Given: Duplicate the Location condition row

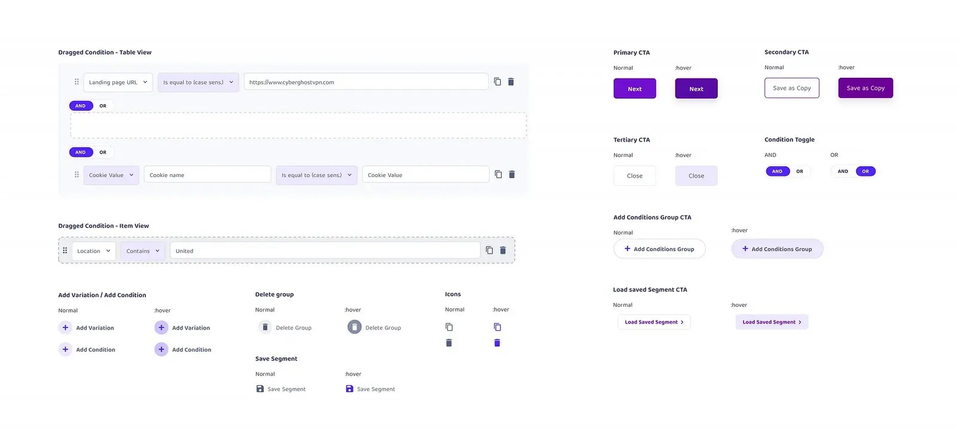Looking at the screenshot, I should pyautogui.click(x=489, y=250).
